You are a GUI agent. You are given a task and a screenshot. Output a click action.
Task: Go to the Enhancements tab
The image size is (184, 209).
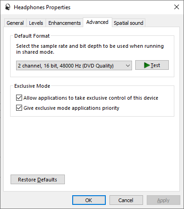coord(64,23)
